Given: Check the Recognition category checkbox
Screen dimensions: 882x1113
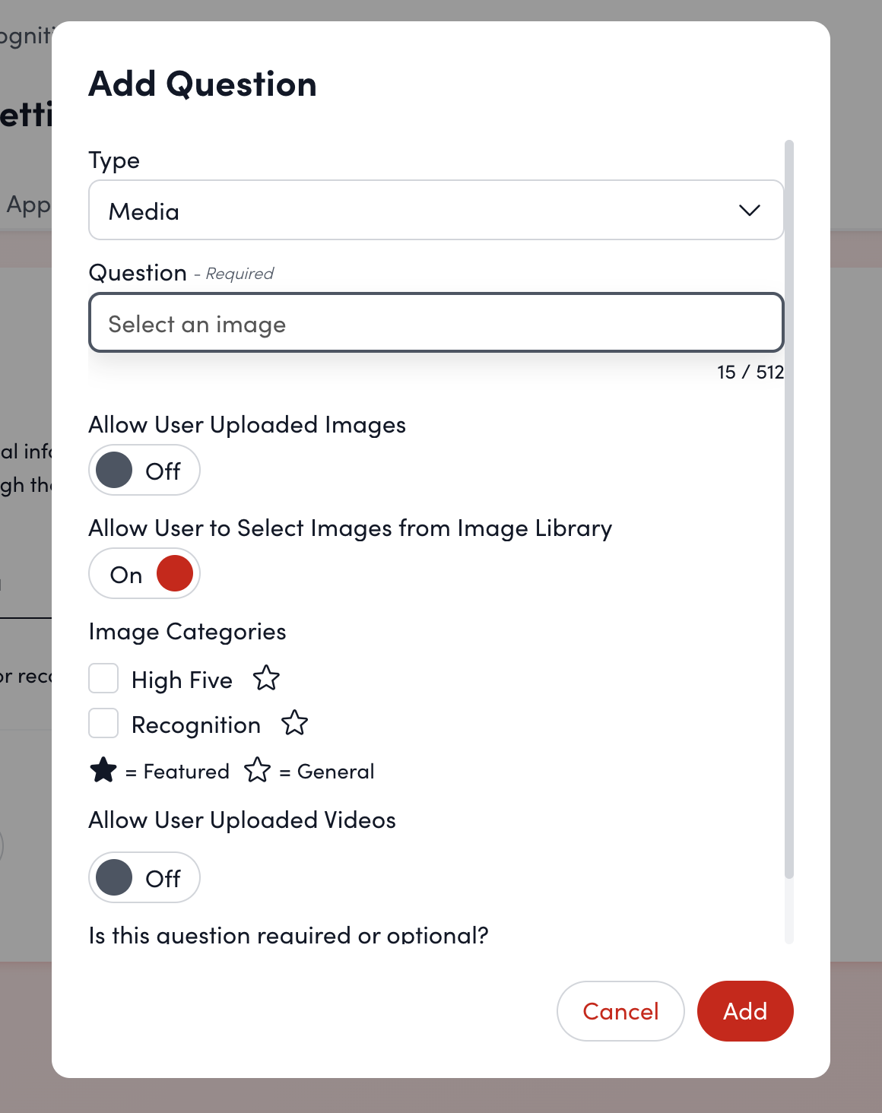Looking at the screenshot, I should coord(103,724).
